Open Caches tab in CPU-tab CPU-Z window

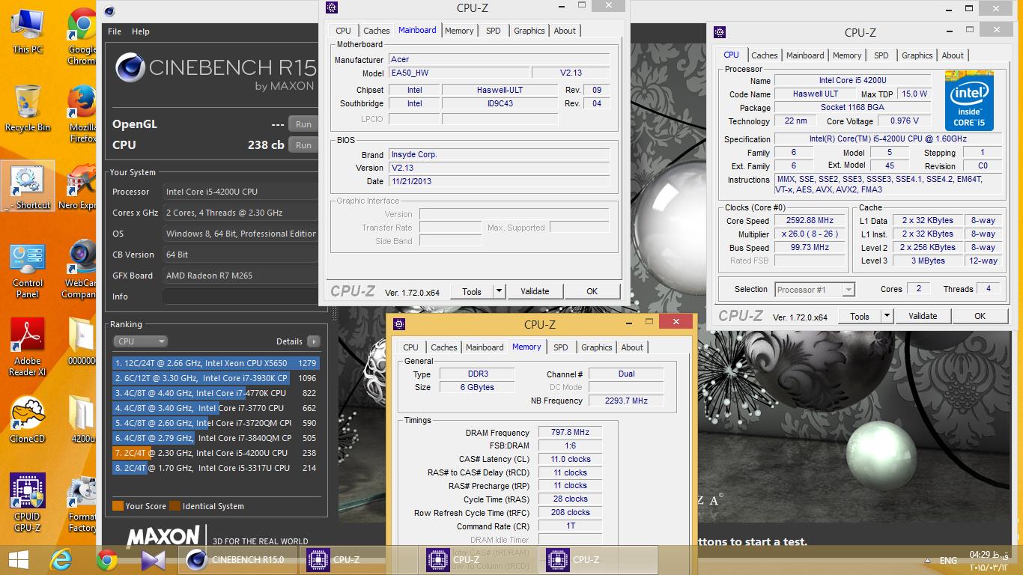pyautogui.click(x=764, y=55)
